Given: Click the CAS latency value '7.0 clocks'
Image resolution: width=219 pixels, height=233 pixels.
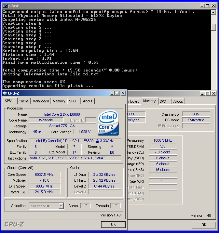Looking at the screenshot, I should tap(163, 152).
